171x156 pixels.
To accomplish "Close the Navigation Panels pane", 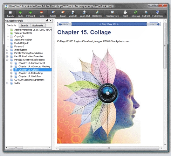I will point(51,20).
